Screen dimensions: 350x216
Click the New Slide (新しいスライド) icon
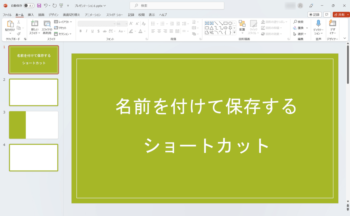[x=35, y=24]
